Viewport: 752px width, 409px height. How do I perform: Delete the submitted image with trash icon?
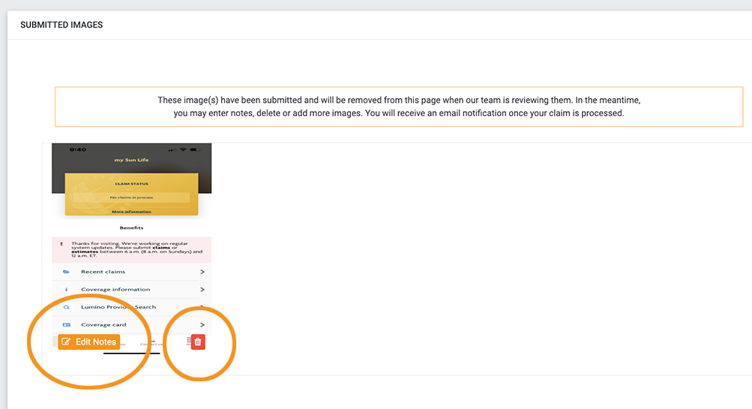[198, 342]
